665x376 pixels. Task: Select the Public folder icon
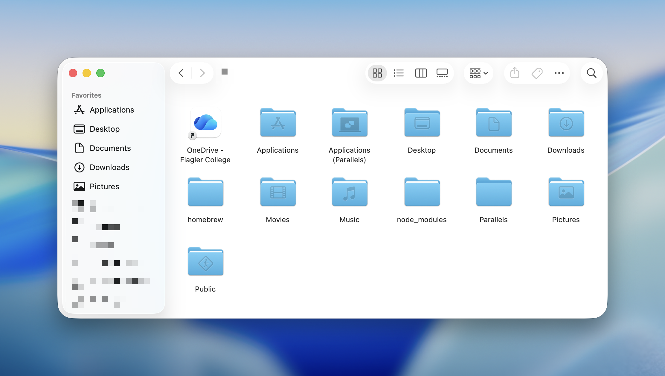[205, 261]
